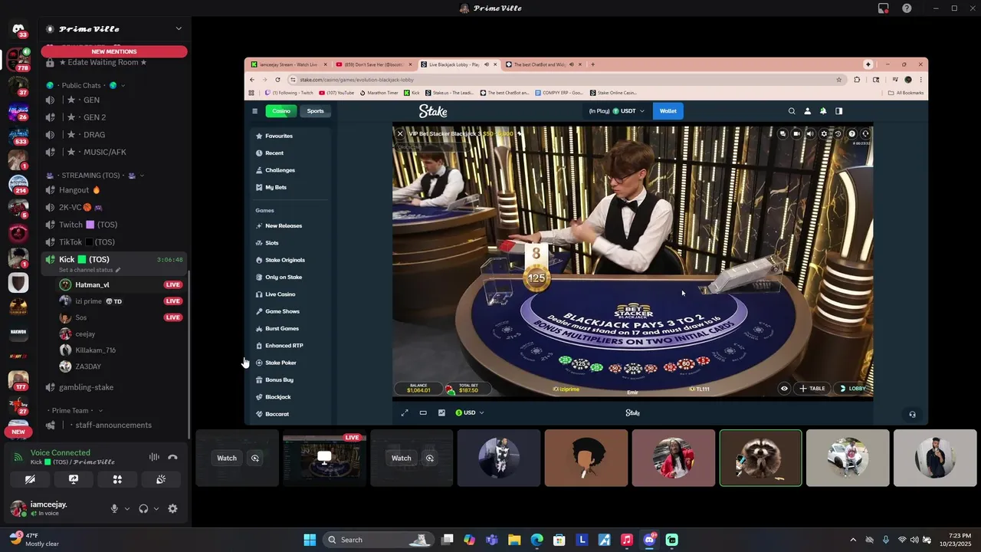This screenshot has height=552, width=981.
Task: Collapse the Prime Team category
Action: (x=75, y=410)
